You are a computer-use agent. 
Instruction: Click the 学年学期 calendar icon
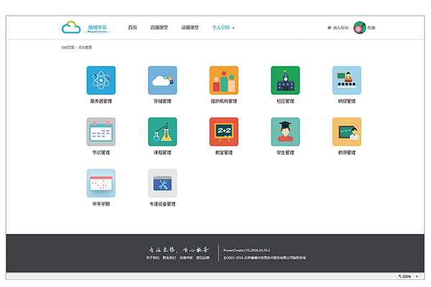tap(101, 183)
